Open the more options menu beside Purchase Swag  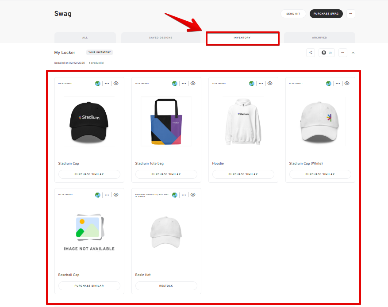coord(351,14)
